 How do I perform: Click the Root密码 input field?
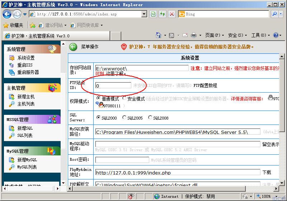pos(122,160)
